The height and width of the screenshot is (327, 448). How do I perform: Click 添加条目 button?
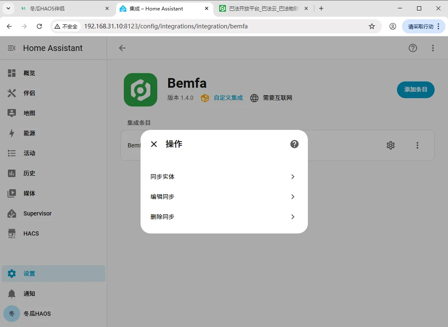[416, 90]
